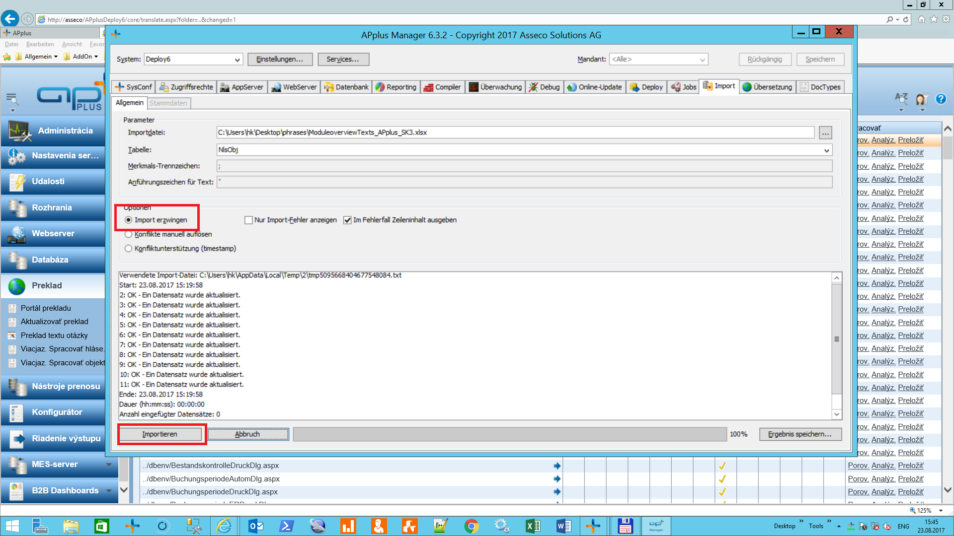
Task: Click the blue help question mark icon
Action: pyautogui.click(x=941, y=99)
